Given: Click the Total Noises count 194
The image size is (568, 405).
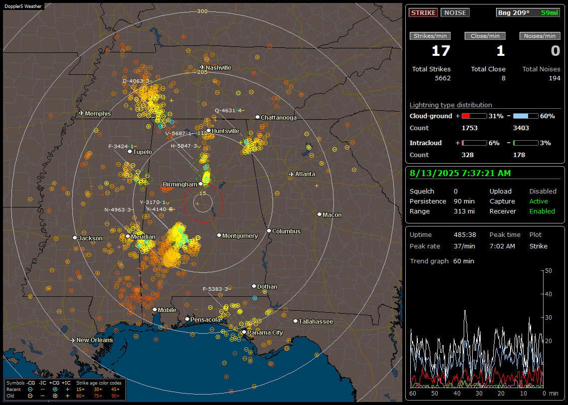Looking at the screenshot, I should click(554, 78).
